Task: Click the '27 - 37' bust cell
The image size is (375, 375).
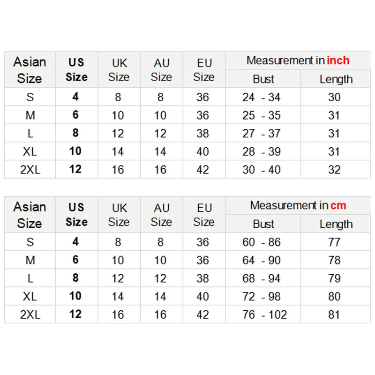Action: [x=262, y=134]
